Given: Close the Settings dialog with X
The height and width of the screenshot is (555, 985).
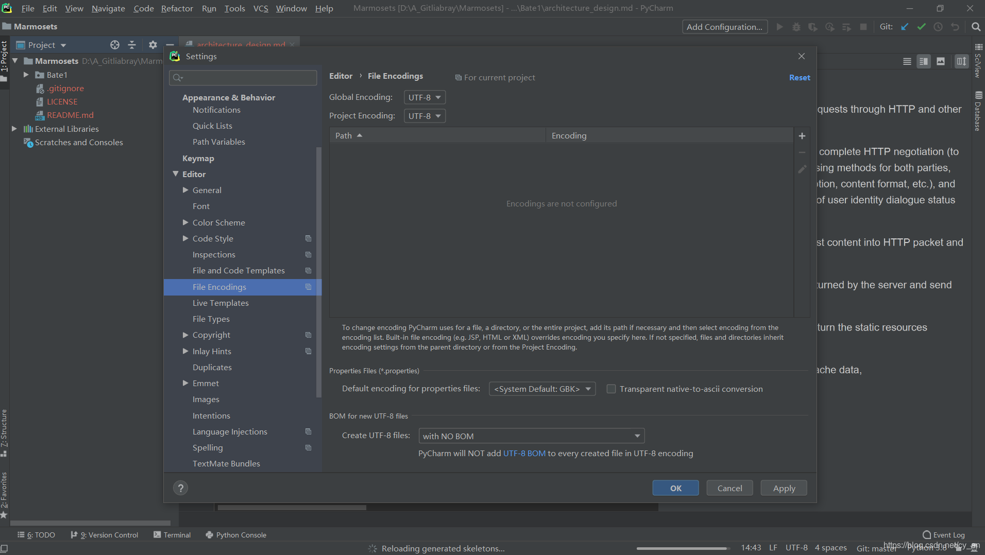Looking at the screenshot, I should click(801, 56).
